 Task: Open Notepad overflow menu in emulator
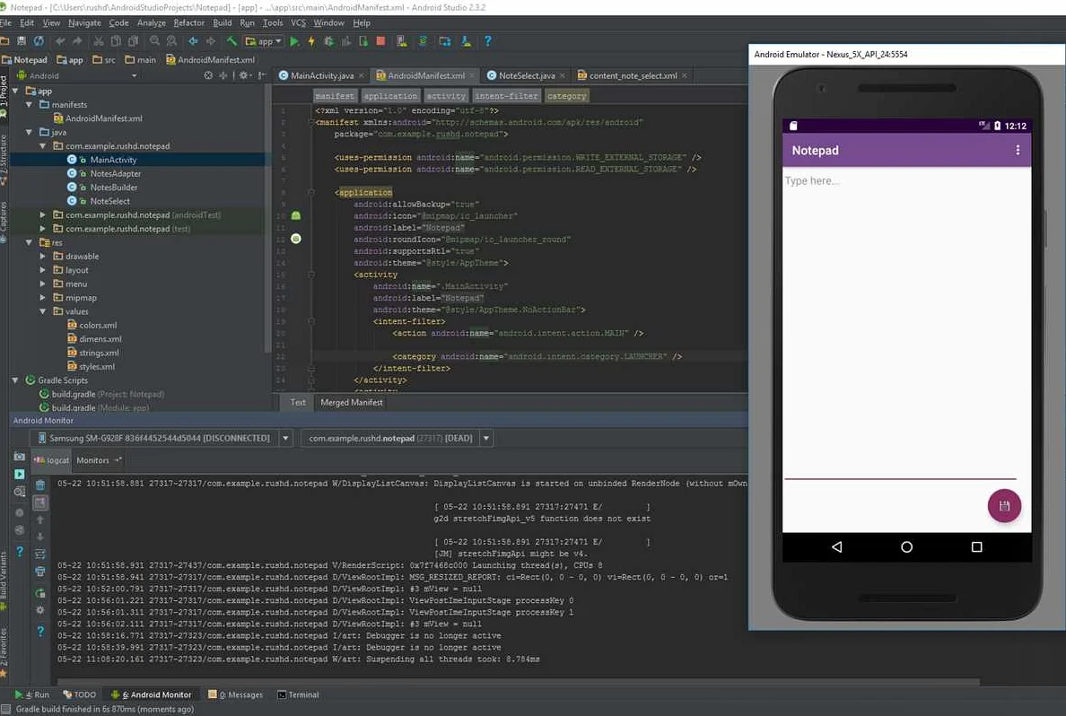tap(1017, 150)
